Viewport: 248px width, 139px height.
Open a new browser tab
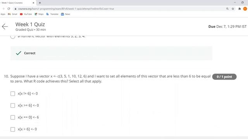pos(40,3)
